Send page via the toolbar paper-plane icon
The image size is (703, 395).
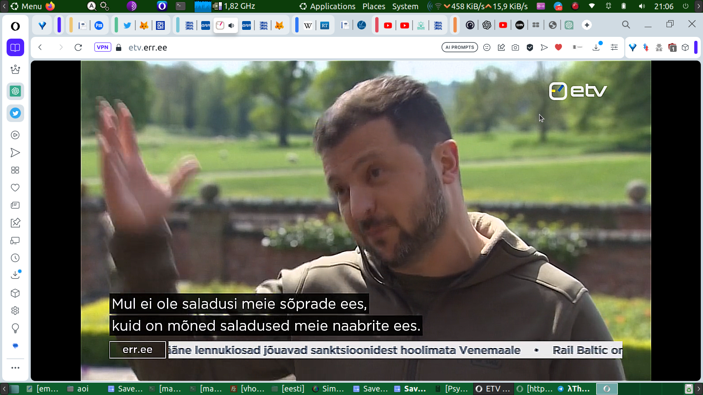tap(544, 47)
